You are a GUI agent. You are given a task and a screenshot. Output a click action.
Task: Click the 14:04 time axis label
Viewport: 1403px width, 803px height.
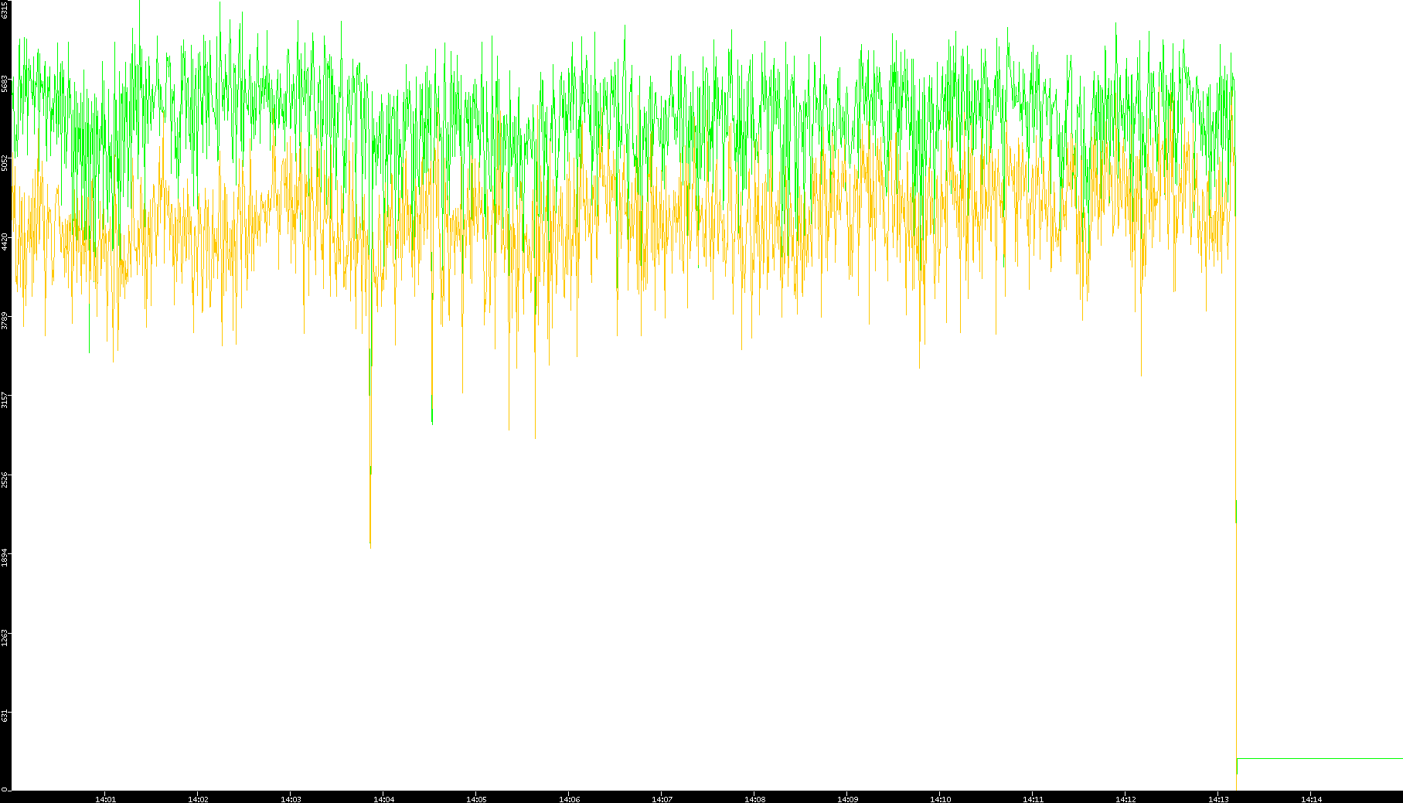383,799
